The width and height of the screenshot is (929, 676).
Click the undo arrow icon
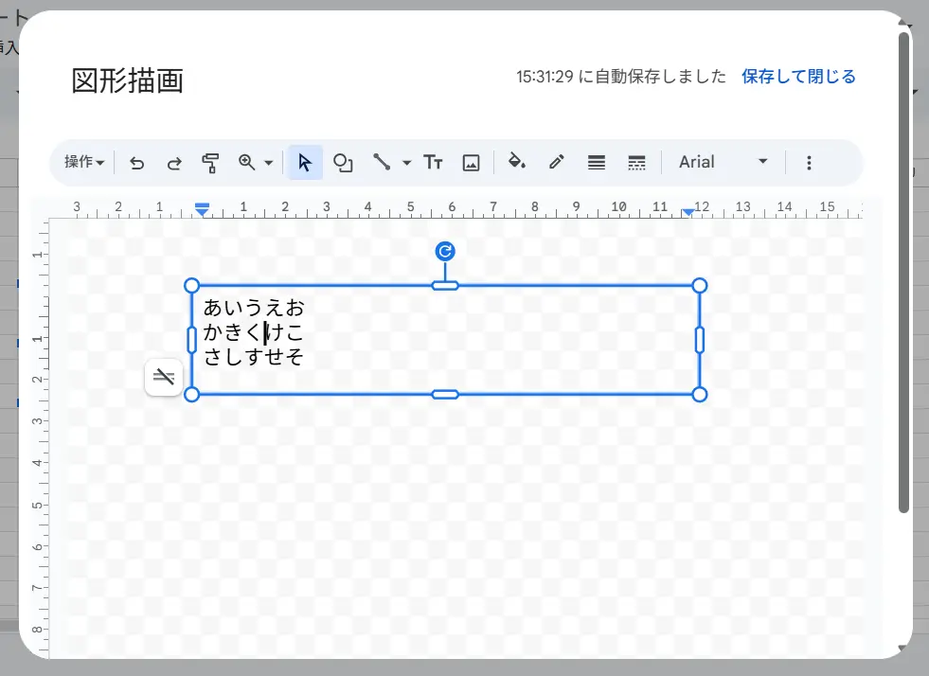point(137,163)
